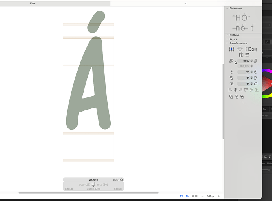Screen dimensions: 272x201
Task: Click the stepper beside horizontal slant field
Action: [x=252, y=78]
